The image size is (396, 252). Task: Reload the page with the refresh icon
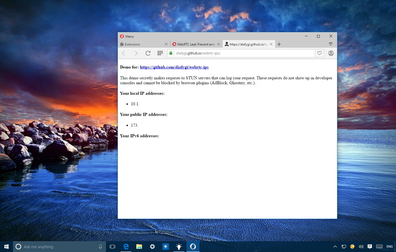(148, 53)
